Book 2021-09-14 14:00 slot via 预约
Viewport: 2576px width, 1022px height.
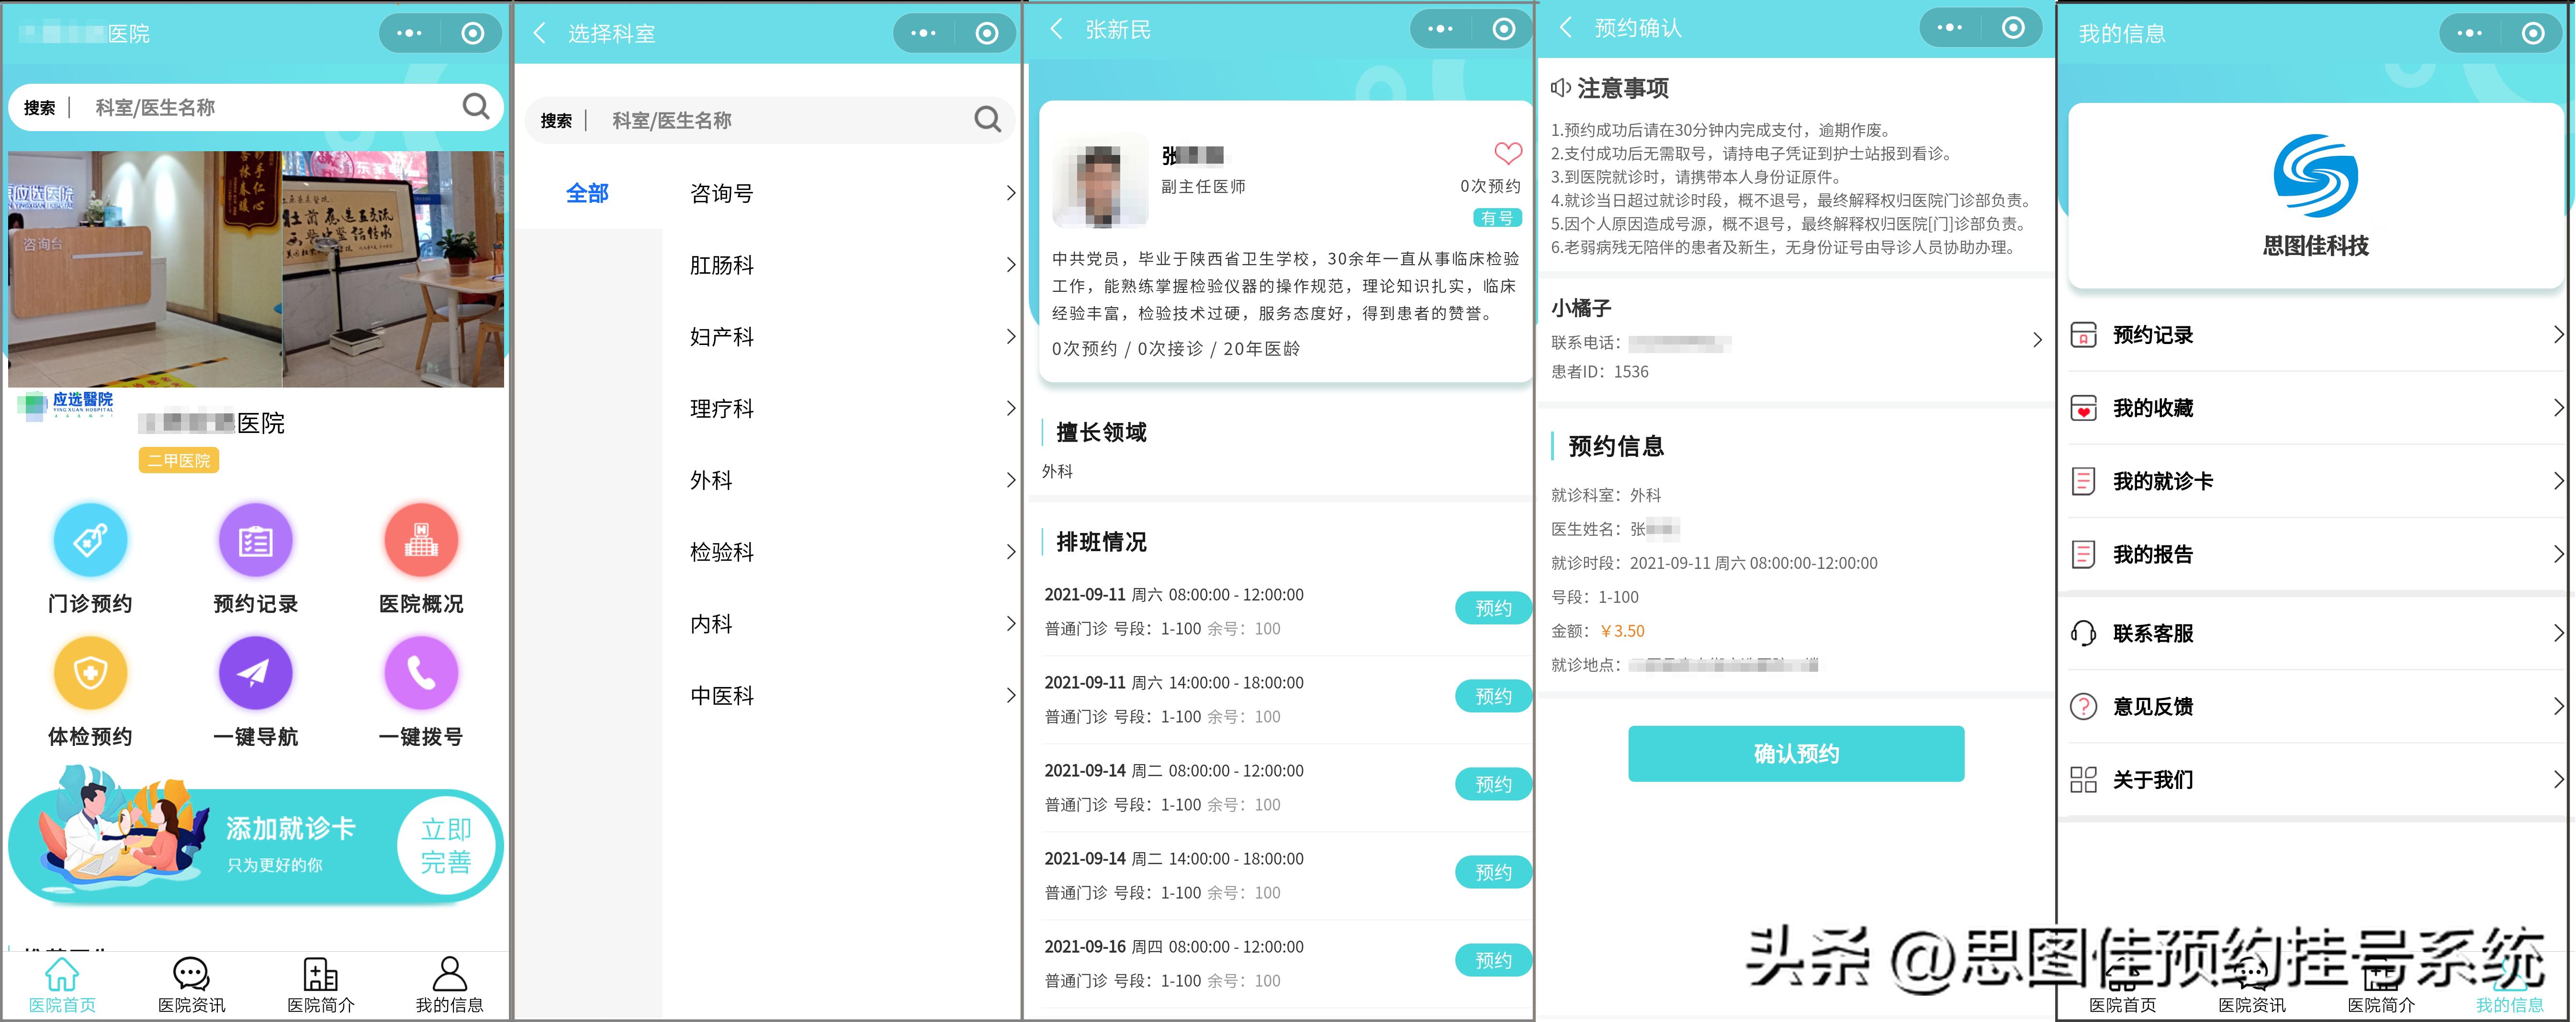[x=1493, y=872]
